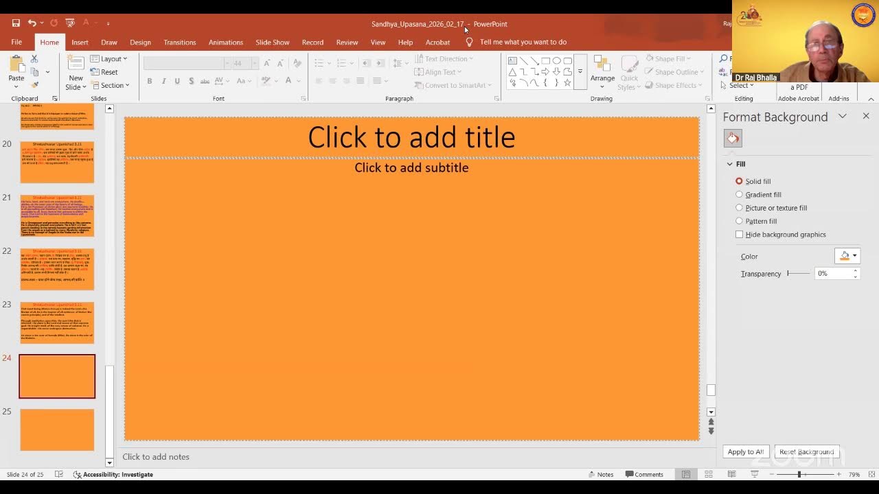Screen dimensions: 879x494
Task: Toggle Bold formatting
Action: 149,81
